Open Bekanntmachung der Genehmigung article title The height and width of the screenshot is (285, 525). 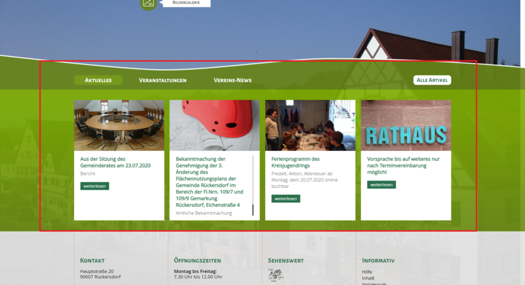[209, 182]
